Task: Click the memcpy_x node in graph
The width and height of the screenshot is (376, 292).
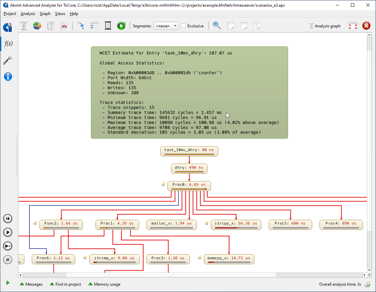Action: pos(229,259)
